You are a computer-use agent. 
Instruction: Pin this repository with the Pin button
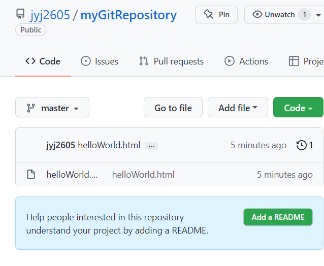[x=216, y=14]
